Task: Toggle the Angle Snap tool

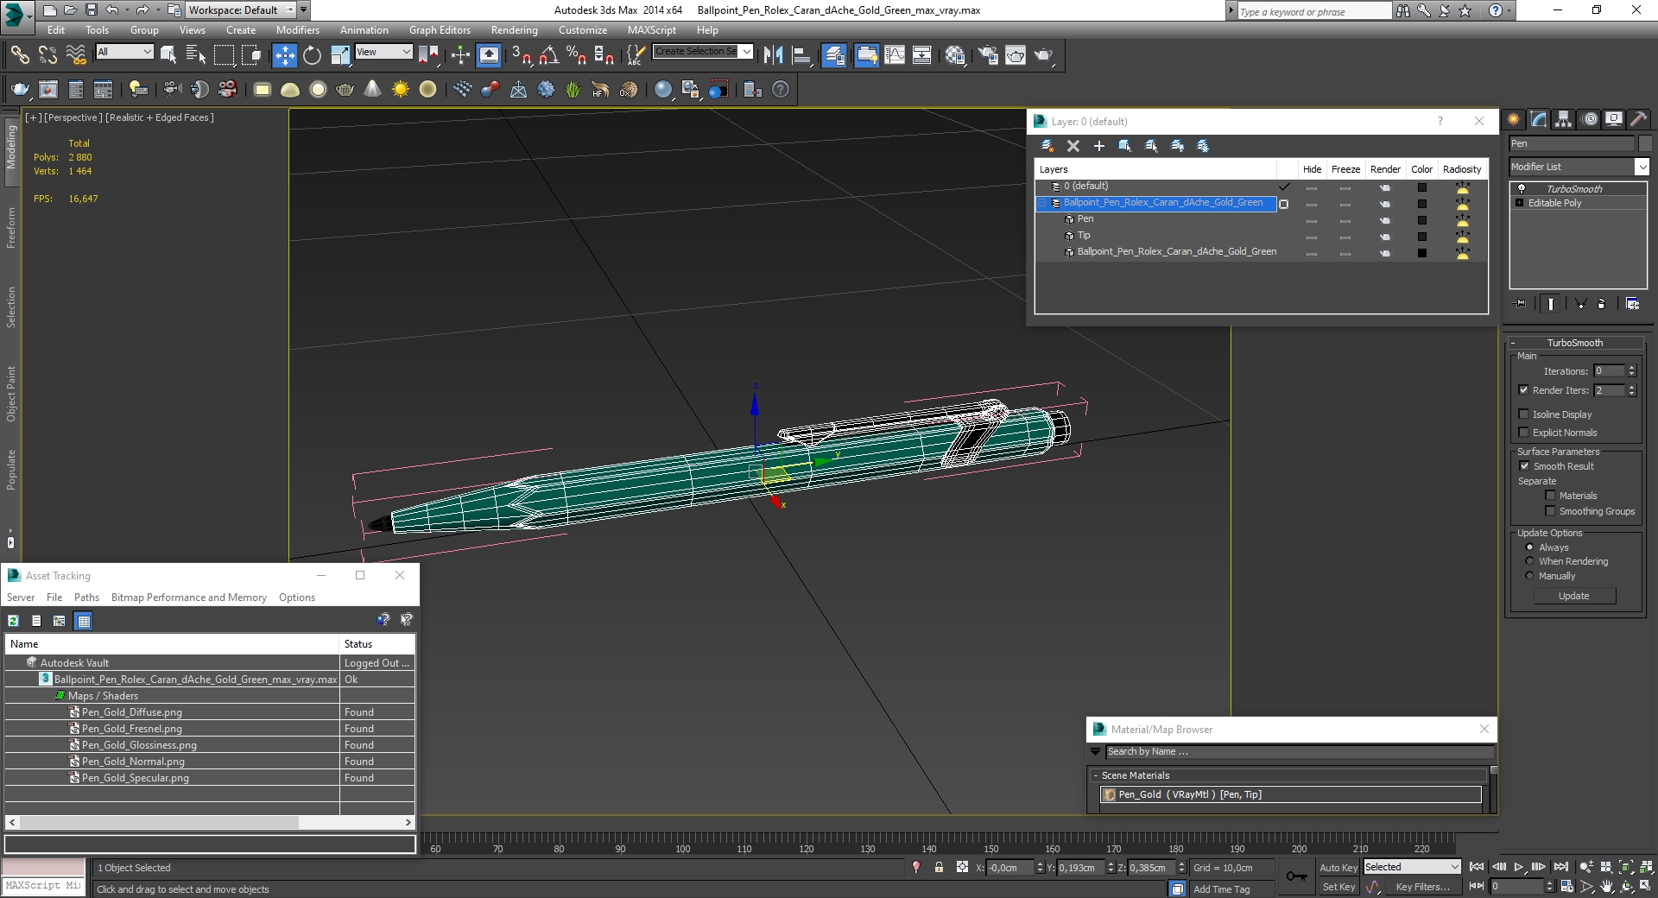Action: pos(548,55)
